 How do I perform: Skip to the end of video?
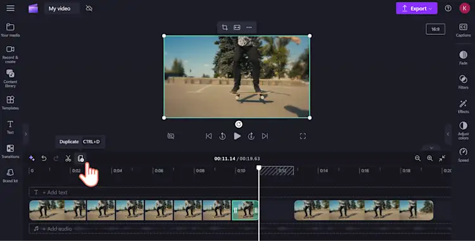coord(265,136)
